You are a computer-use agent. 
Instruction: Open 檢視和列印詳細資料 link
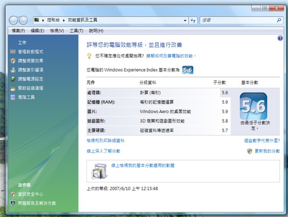point(106,141)
